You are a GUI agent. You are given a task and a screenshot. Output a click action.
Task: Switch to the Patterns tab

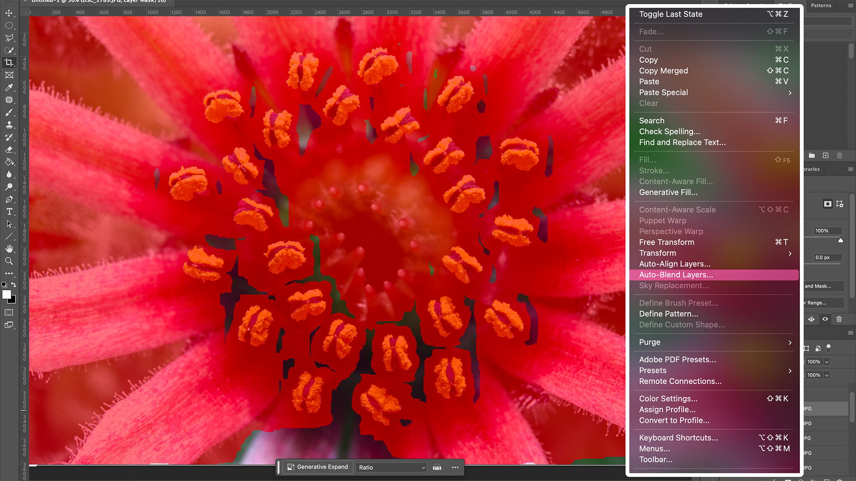pyautogui.click(x=821, y=6)
